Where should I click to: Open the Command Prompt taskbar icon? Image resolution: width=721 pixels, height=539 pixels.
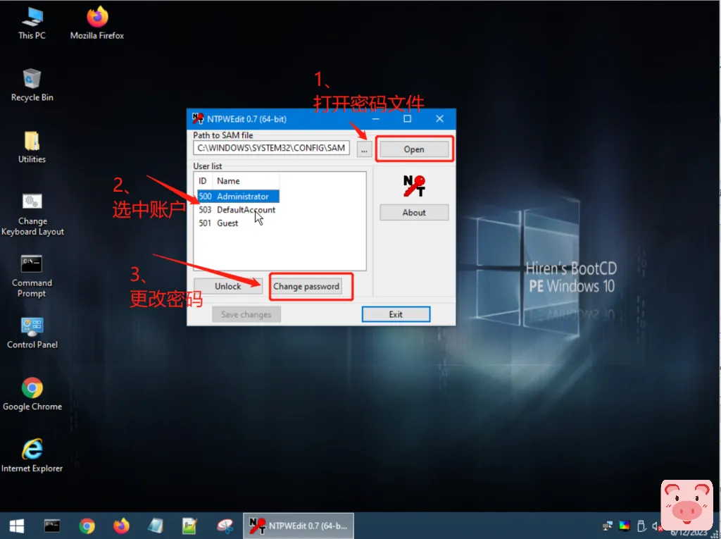[52, 526]
